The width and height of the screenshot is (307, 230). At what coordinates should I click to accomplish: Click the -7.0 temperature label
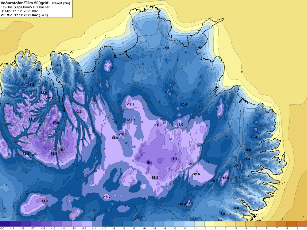click(37, 70)
